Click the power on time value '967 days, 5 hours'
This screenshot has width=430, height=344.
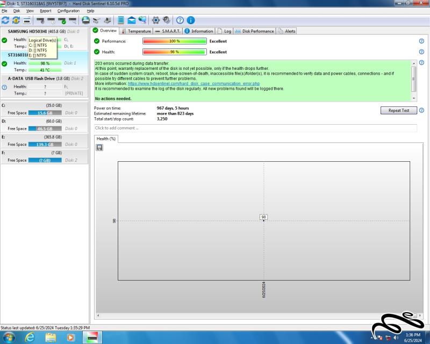173,108
